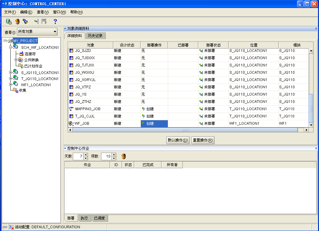Select the 详细资料 tab

point(74,36)
